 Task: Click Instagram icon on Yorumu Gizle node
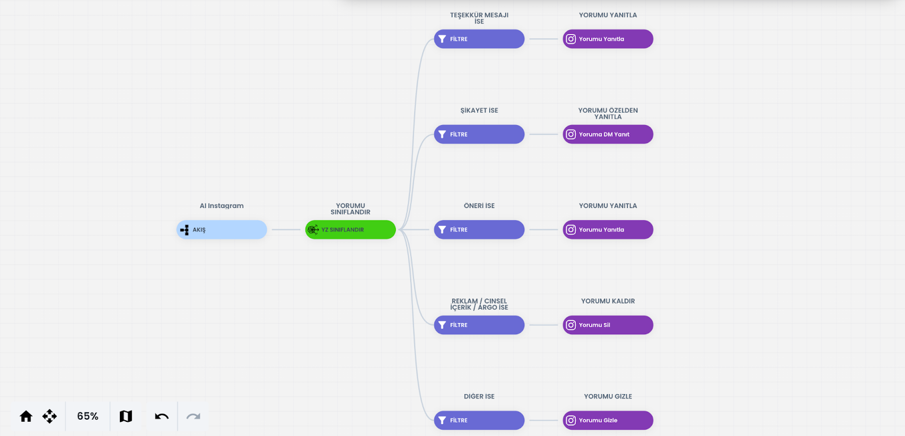coord(571,420)
